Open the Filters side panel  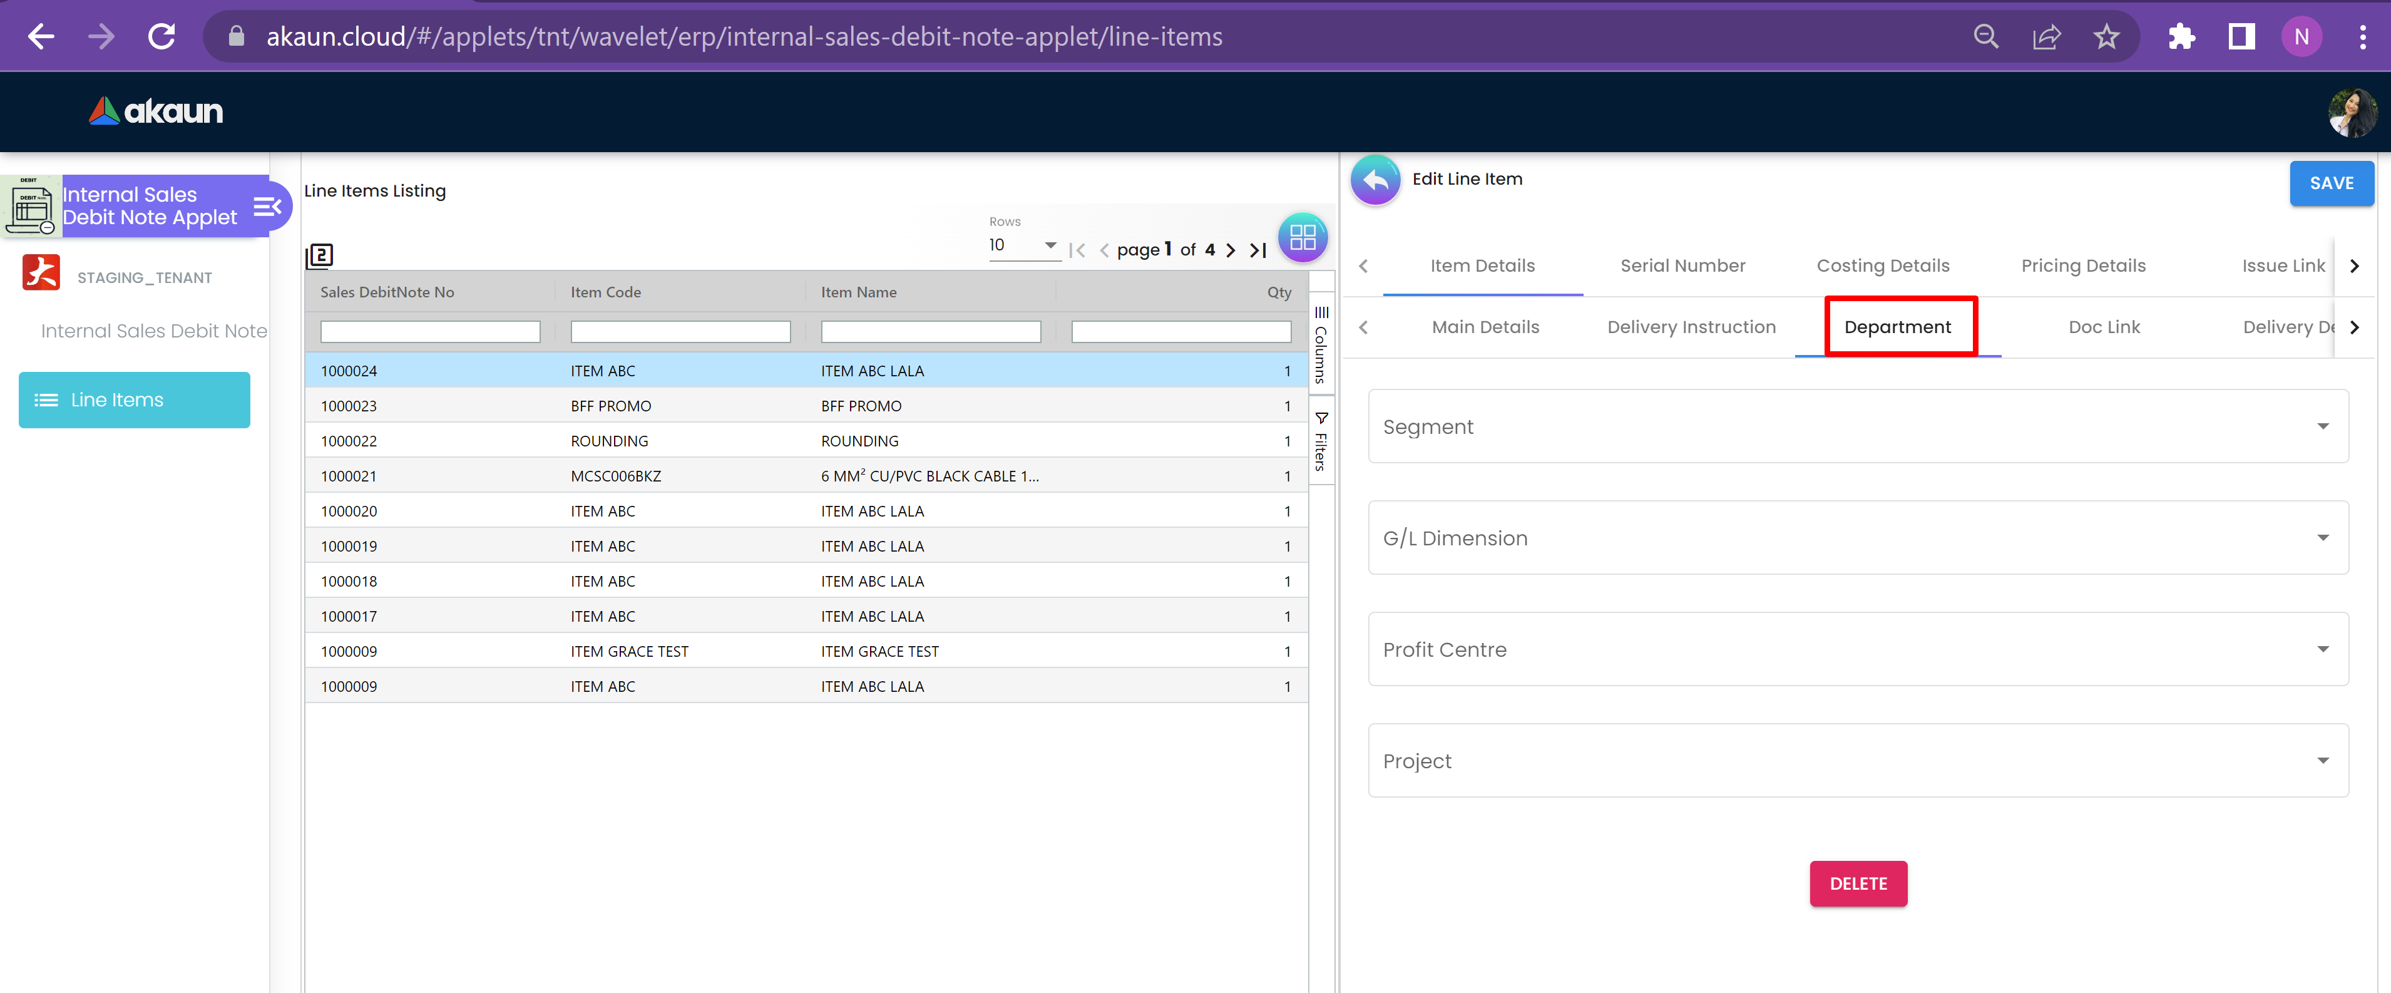[x=1321, y=442]
